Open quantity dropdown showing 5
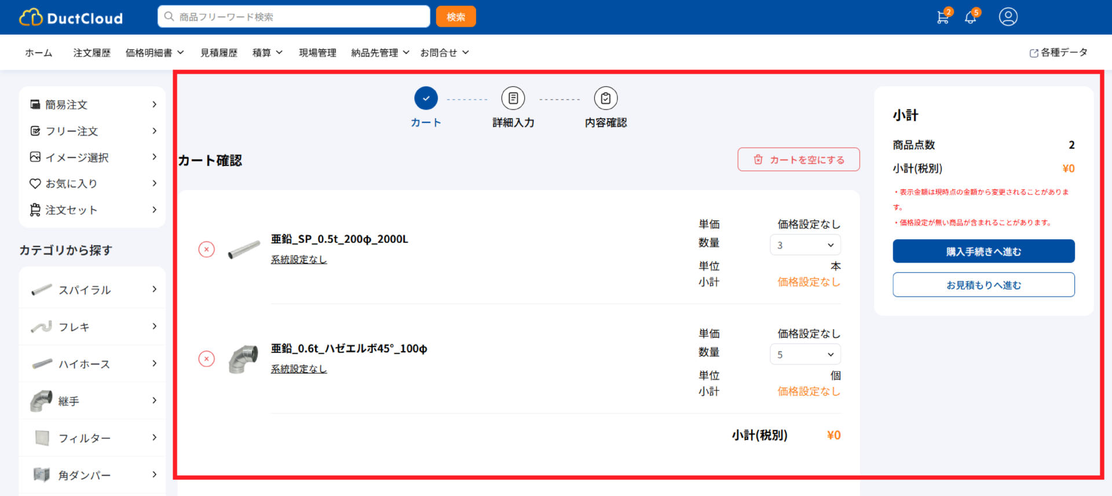Image resolution: width=1112 pixels, height=496 pixels. [805, 355]
